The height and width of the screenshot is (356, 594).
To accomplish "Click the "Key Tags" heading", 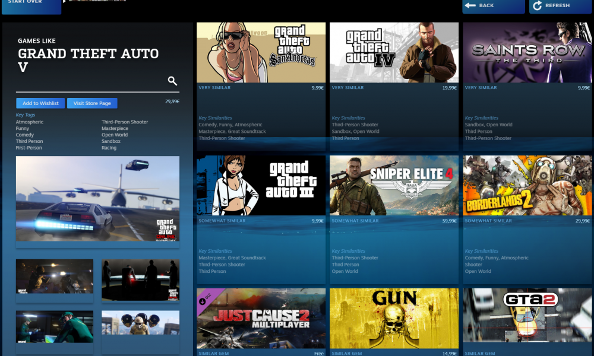I will (26, 115).
